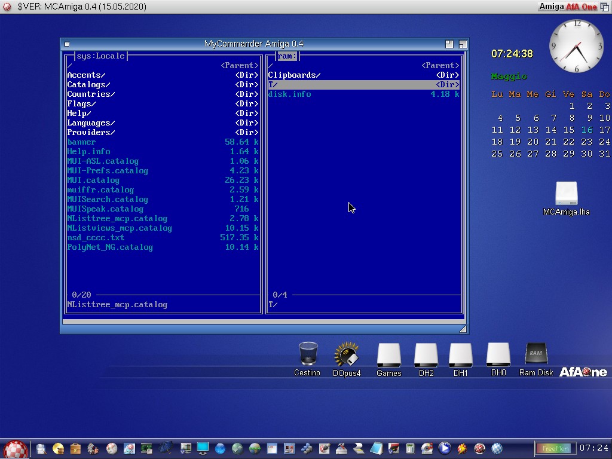Click the analog clock widget
The width and height of the screenshot is (612, 459).
pyautogui.click(x=577, y=47)
